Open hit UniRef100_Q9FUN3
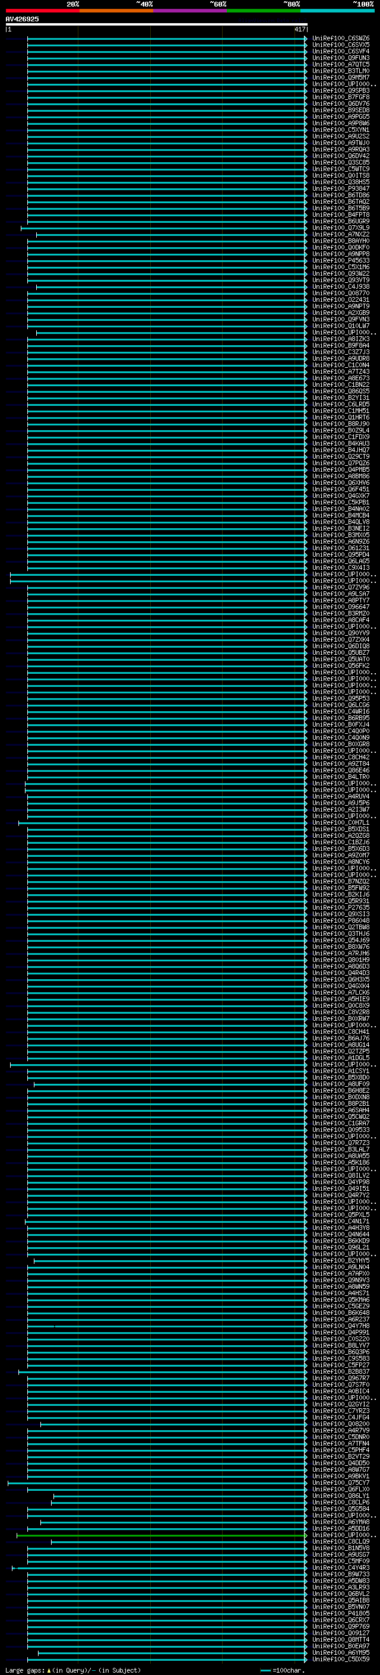Screen dimensions: 380x1675 coord(341,58)
